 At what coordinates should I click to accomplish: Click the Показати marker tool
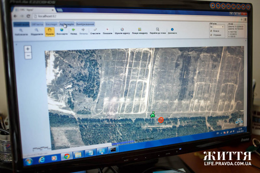(107, 31)
